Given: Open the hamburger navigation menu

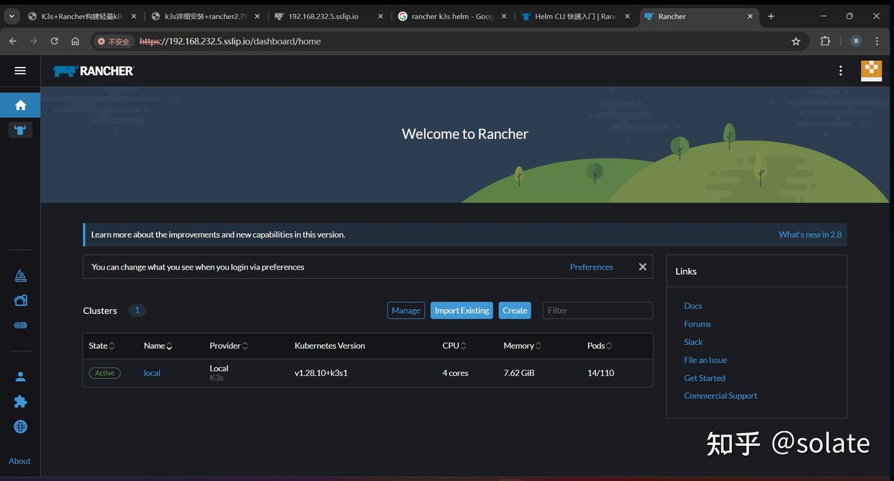Looking at the screenshot, I should point(20,71).
